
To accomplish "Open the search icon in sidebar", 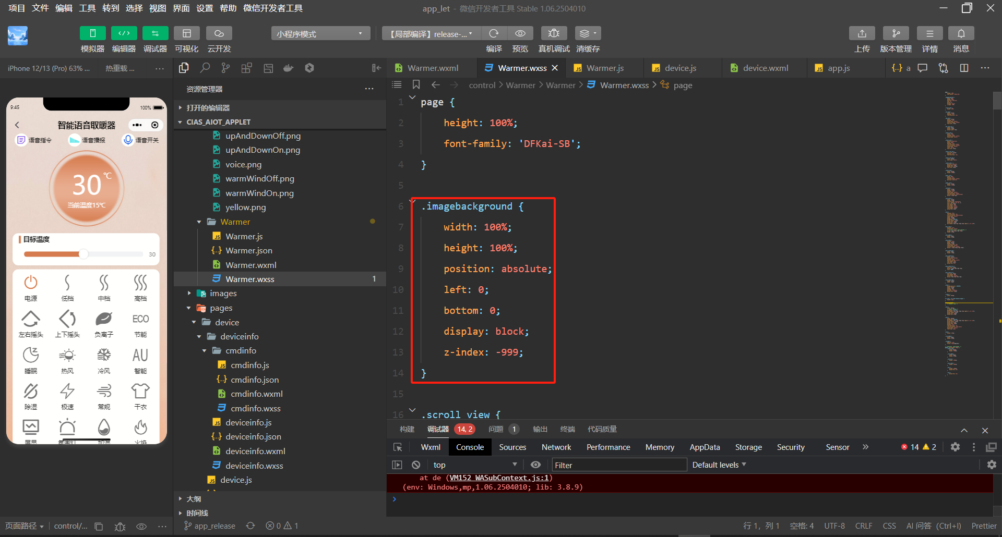I will [x=205, y=68].
